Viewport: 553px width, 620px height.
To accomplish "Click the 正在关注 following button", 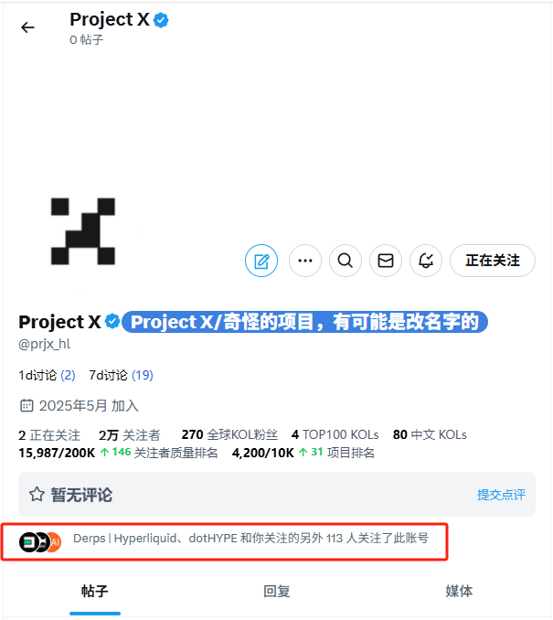I will click(x=493, y=261).
